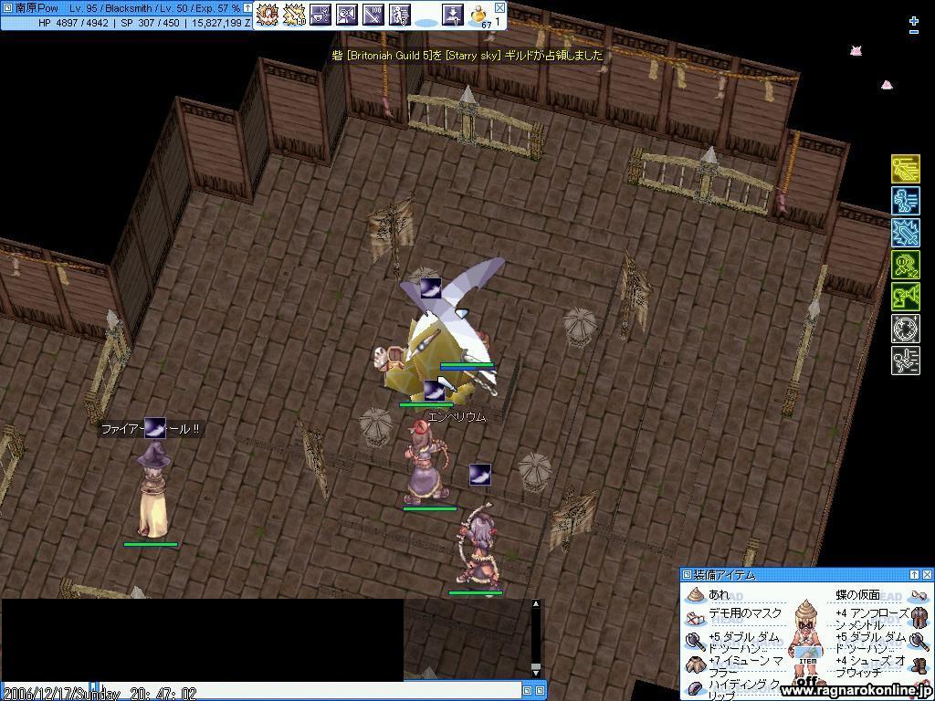This screenshot has width=935, height=701.
Task: Use the first hotbar skill with gear burst icon
Action: [x=268, y=15]
